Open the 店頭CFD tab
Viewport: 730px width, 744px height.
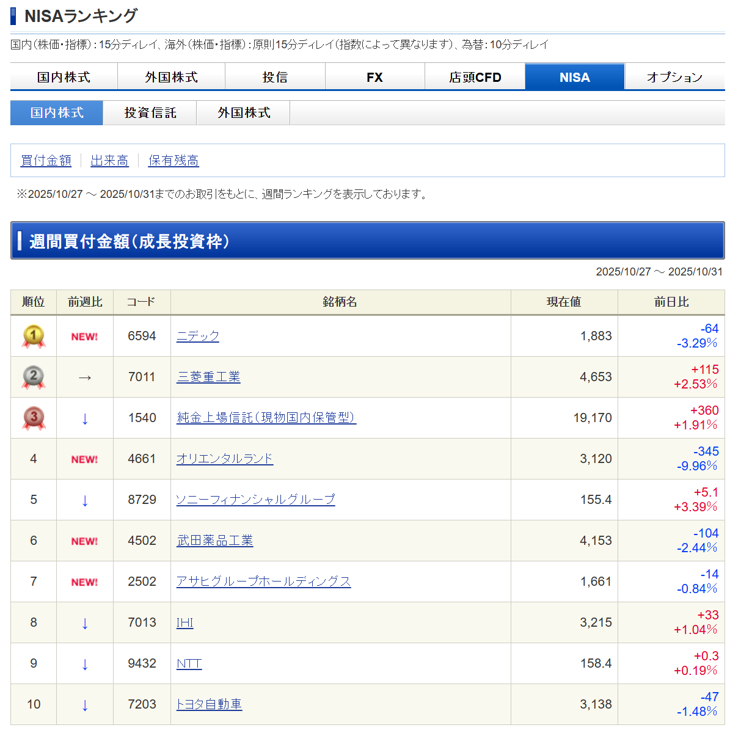475,77
